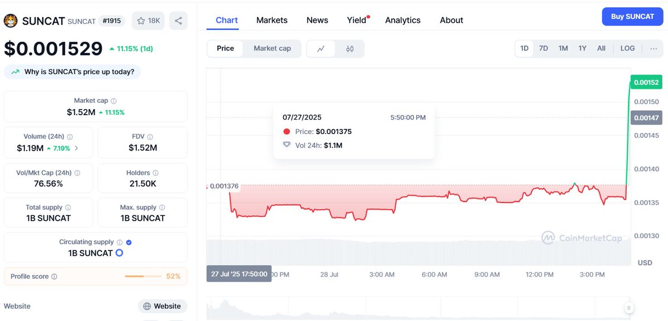Open the Website link button
The image size is (668, 321).
pos(163,306)
